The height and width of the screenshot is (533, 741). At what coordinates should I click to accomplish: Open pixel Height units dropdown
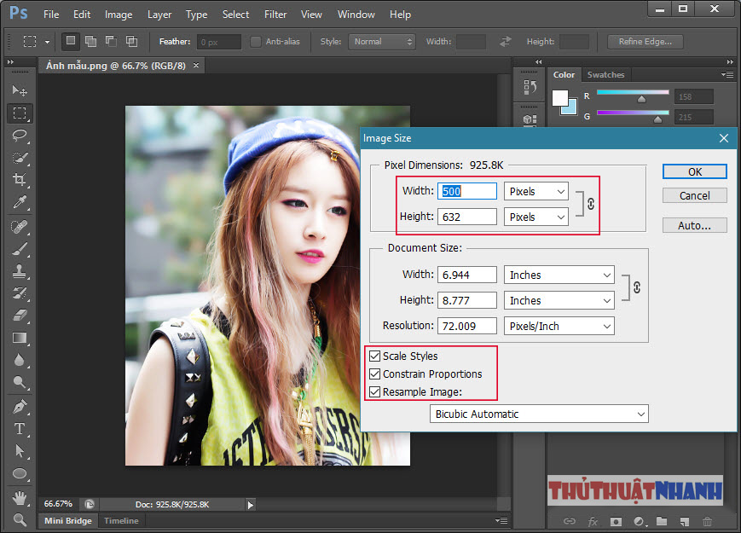[535, 217]
